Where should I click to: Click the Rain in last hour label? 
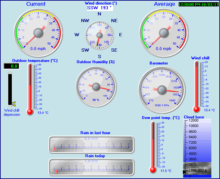coord(95,133)
